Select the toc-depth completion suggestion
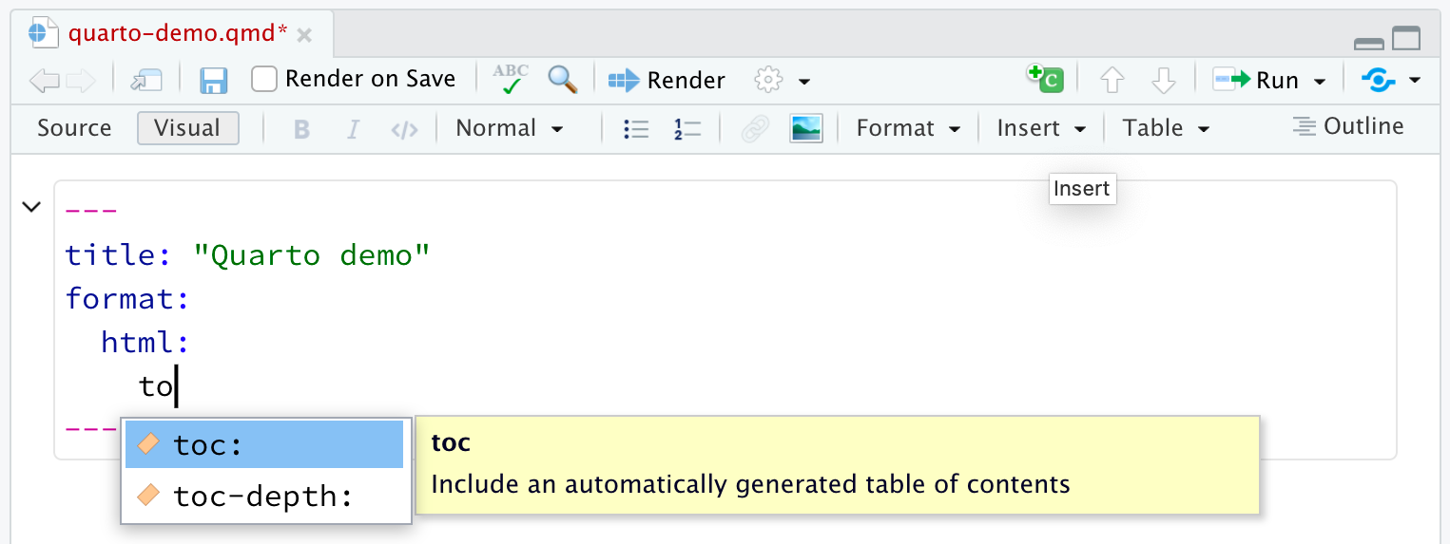This screenshot has height=544, width=1450. pyautogui.click(x=263, y=496)
